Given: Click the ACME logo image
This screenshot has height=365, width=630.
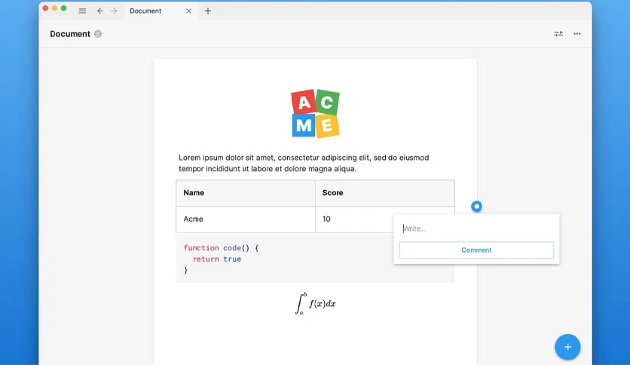Looking at the screenshot, I should 316,114.
